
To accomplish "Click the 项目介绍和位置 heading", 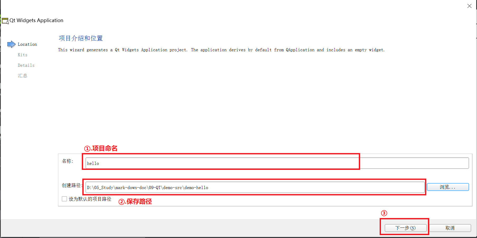I will (x=81, y=38).
